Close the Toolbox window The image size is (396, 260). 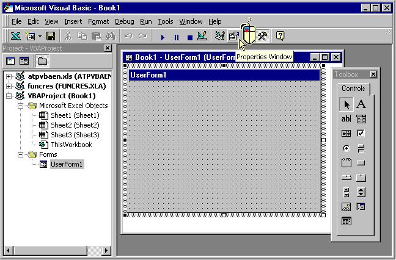coord(373,74)
